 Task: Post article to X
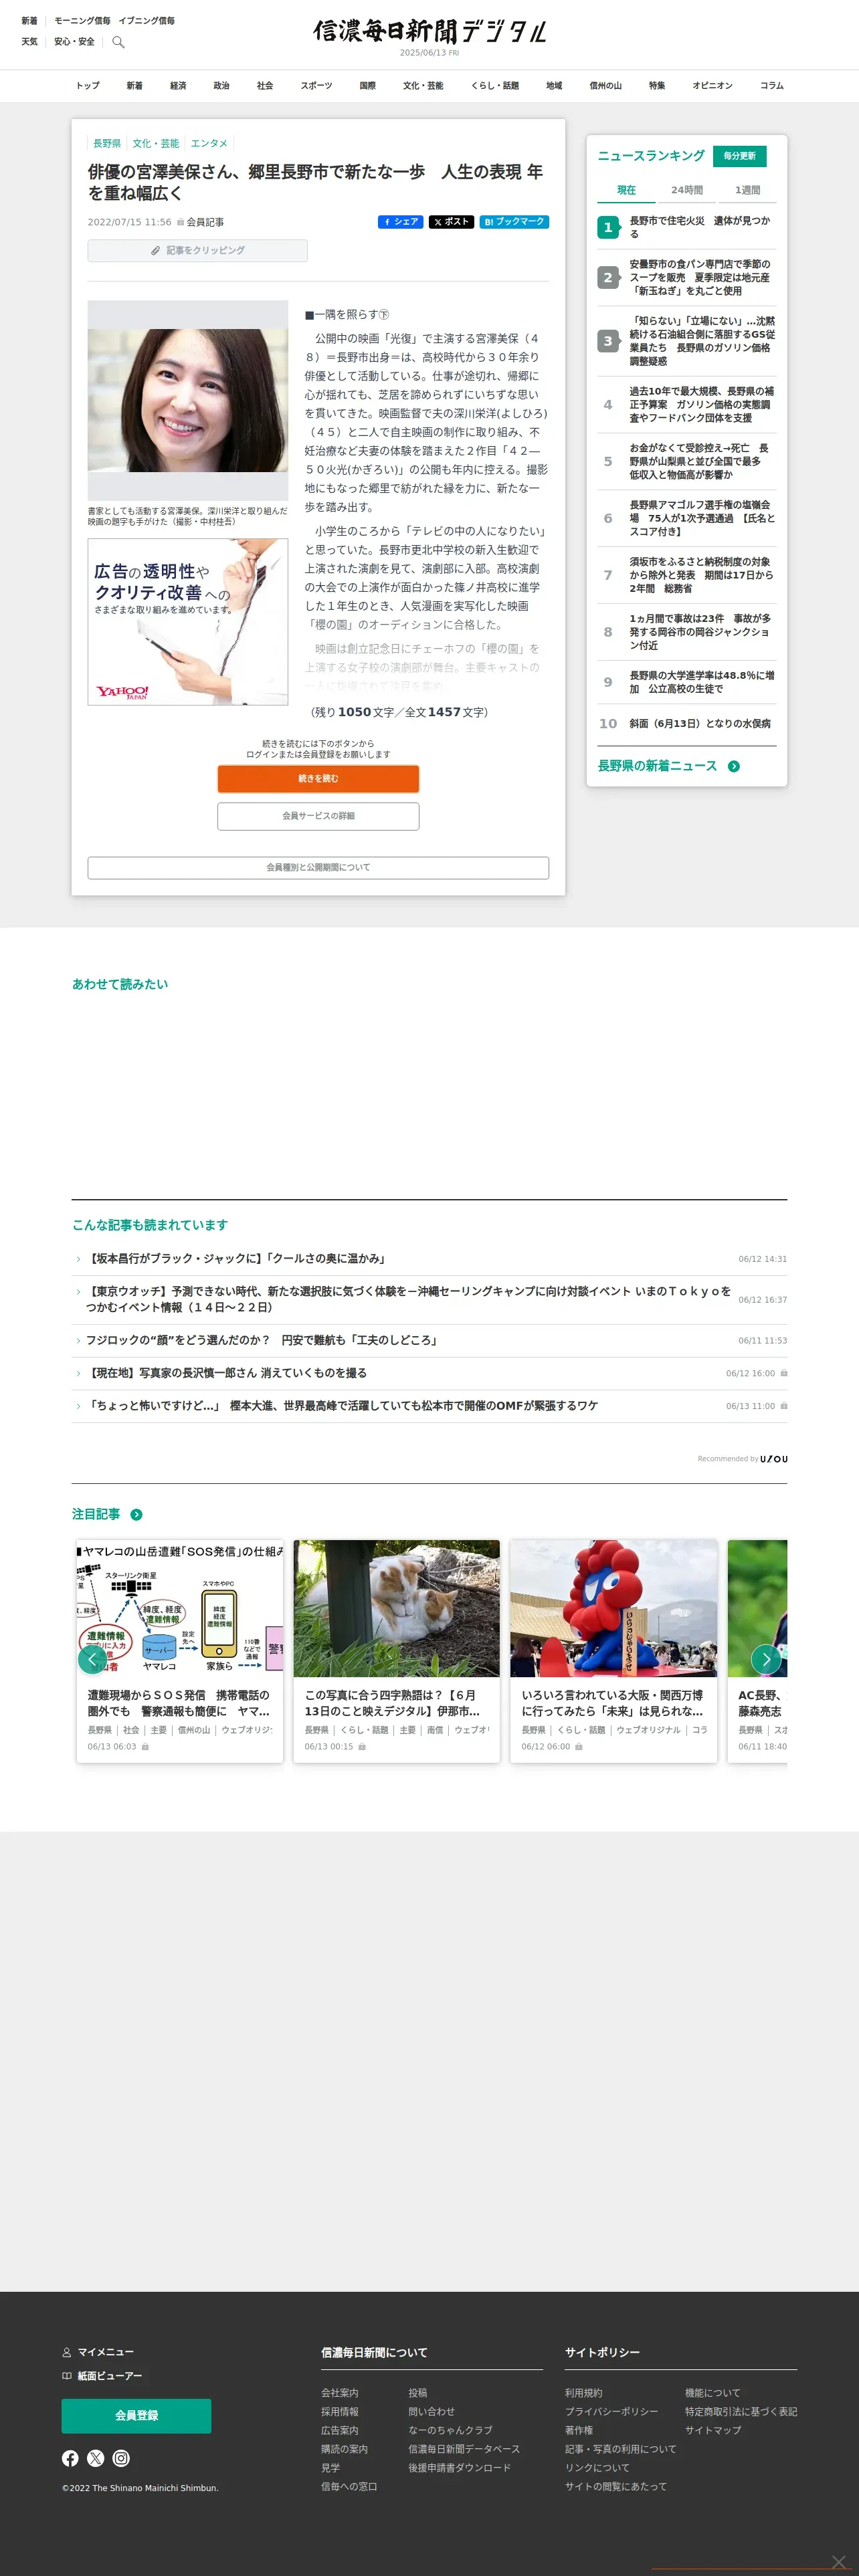[451, 222]
